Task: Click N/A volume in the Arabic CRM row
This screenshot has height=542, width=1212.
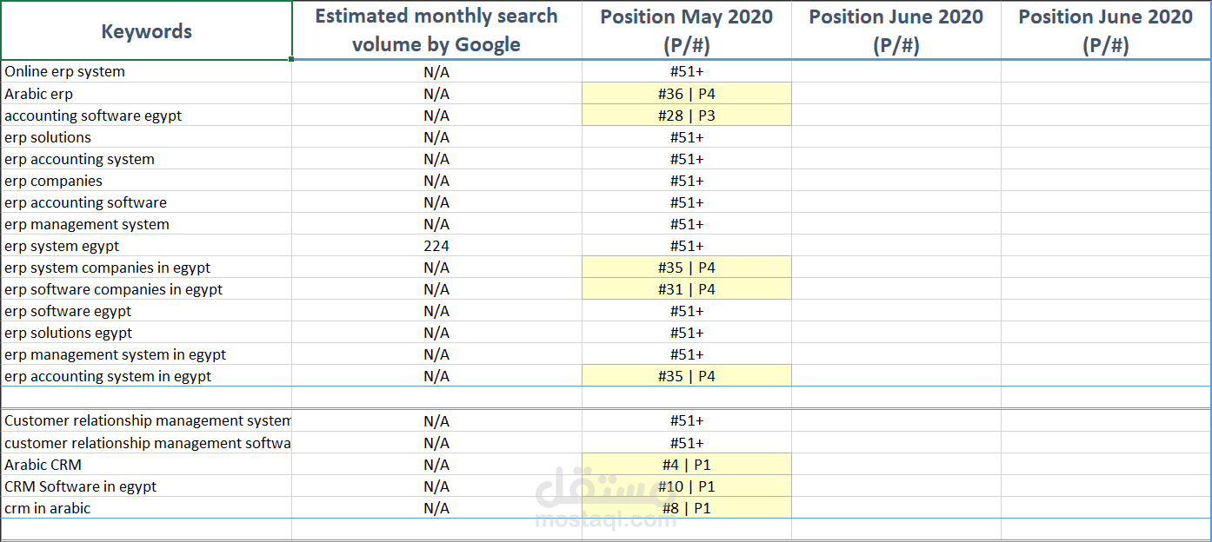Action: click(436, 465)
